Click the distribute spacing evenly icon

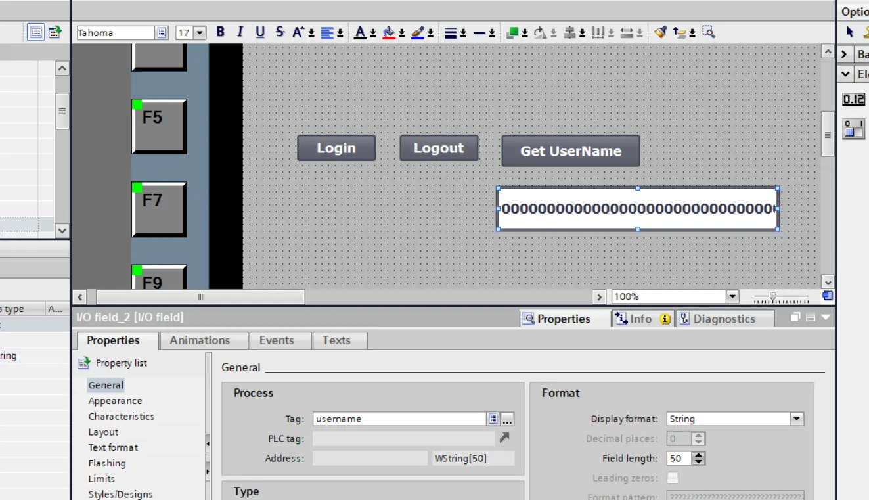[x=598, y=32]
